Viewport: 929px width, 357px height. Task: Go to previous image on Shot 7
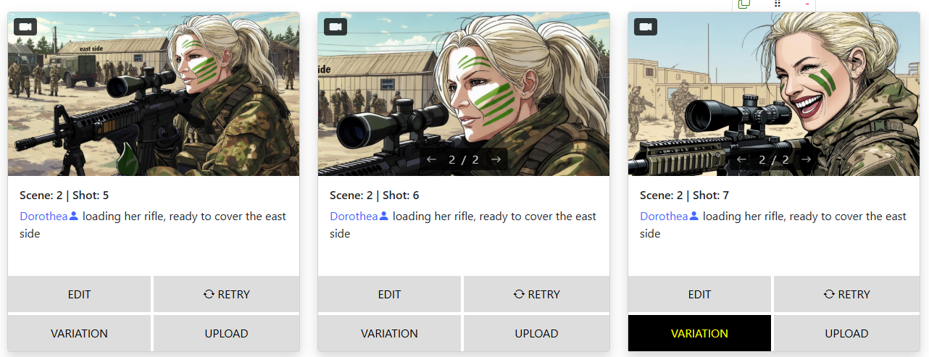pos(741,159)
